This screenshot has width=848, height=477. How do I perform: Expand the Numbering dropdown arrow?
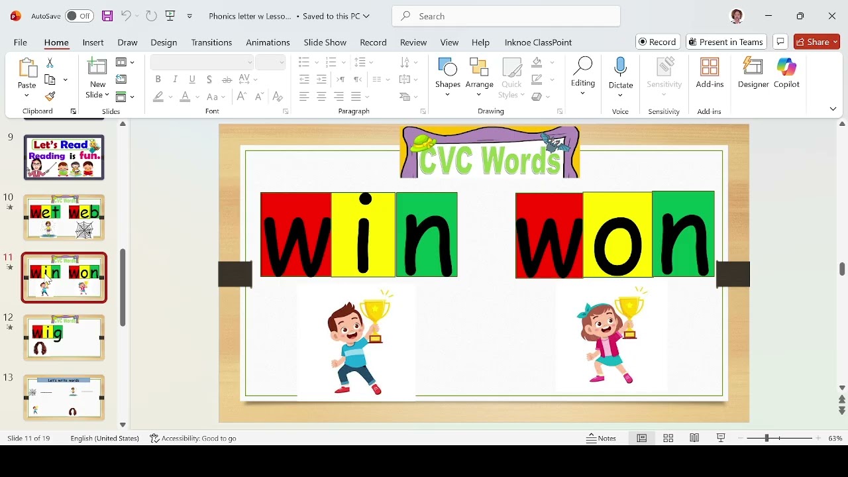343,62
